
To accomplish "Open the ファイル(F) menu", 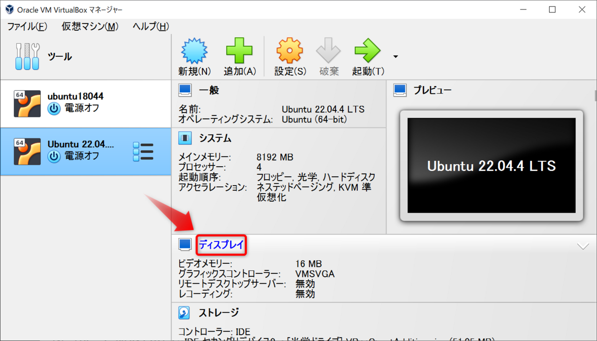I will point(27,27).
